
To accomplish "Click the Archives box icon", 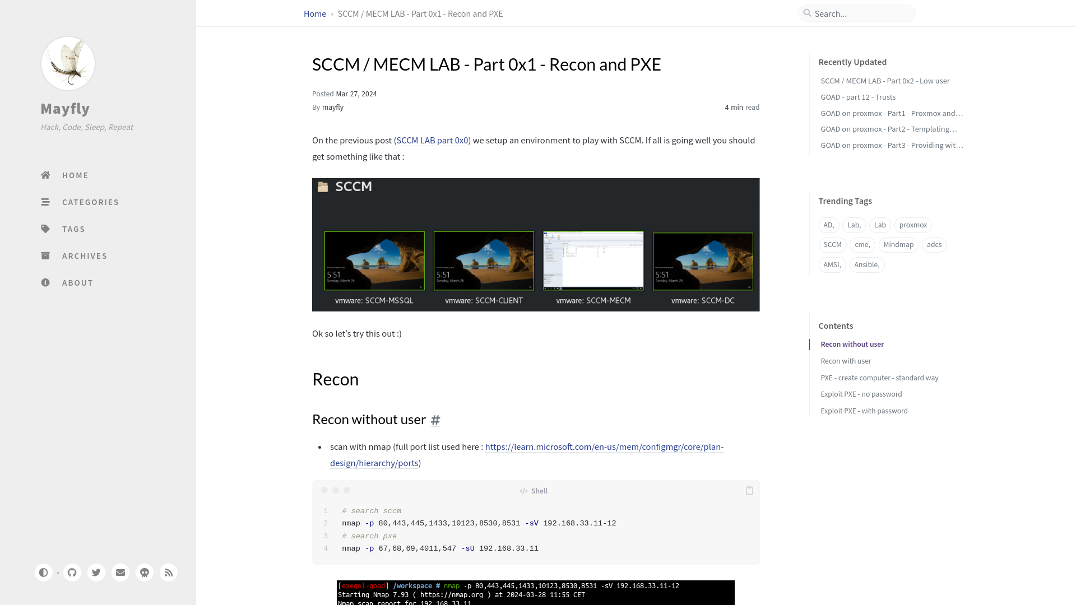I will click(x=45, y=256).
